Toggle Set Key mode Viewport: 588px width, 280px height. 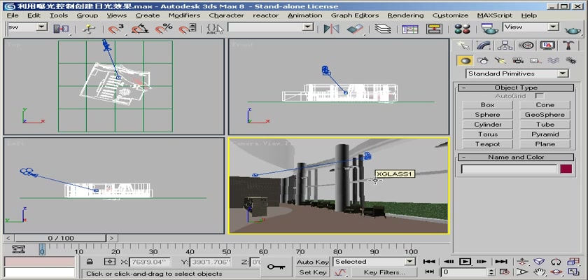[312, 272]
